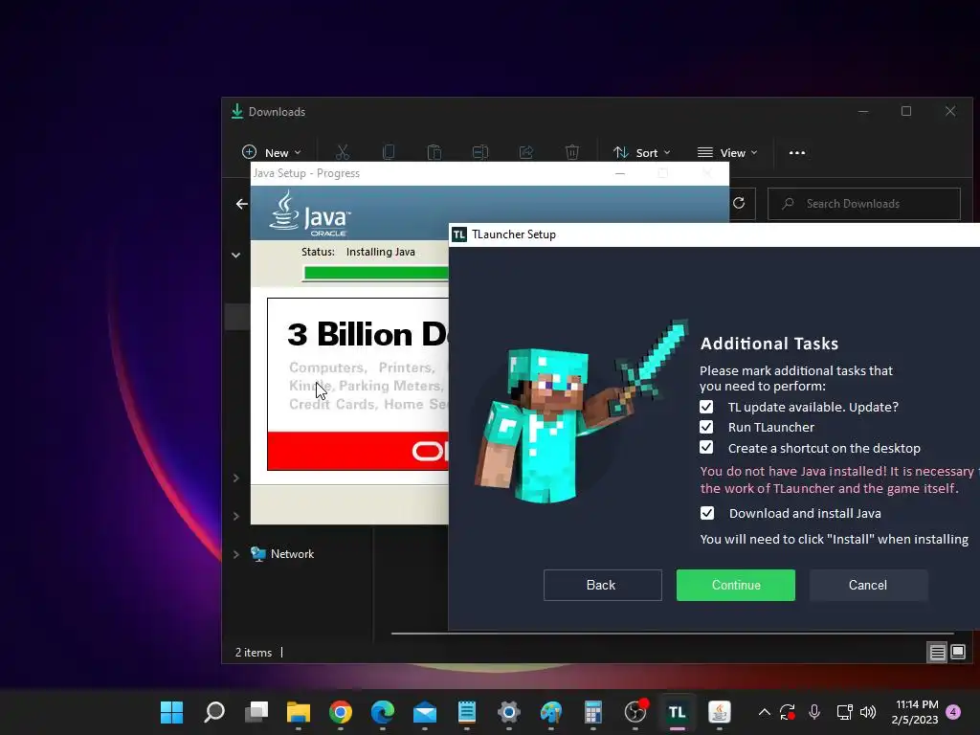980x735 pixels.
Task: Open Task View on the taskbar
Action: click(x=256, y=712)
